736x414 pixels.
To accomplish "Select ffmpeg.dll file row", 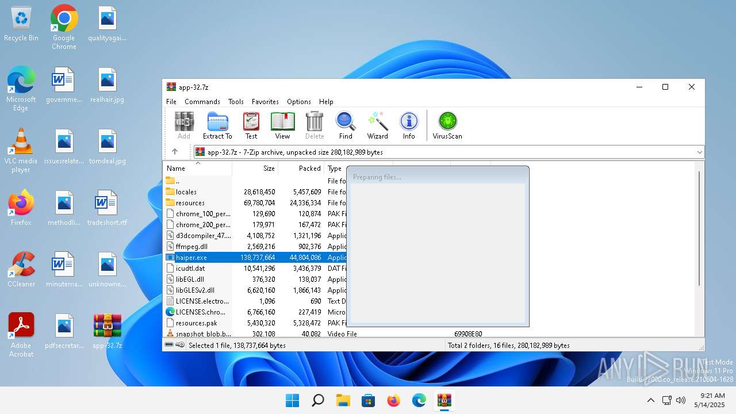I will 255,247.
